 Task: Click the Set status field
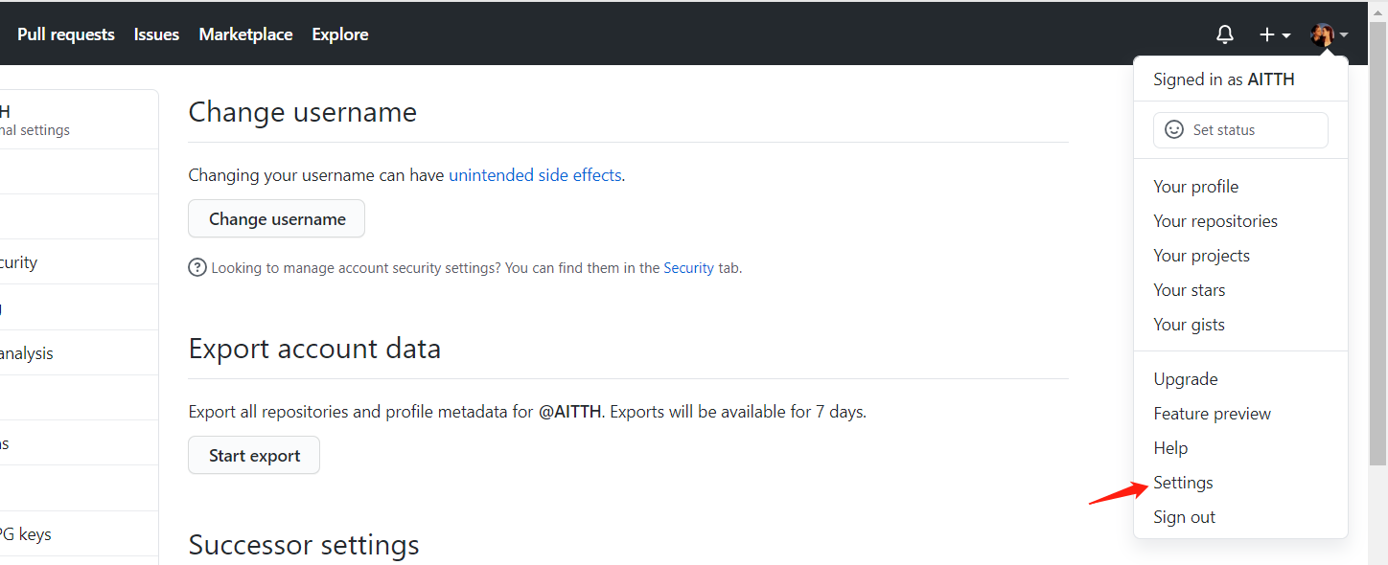(x=1240, y=130)
